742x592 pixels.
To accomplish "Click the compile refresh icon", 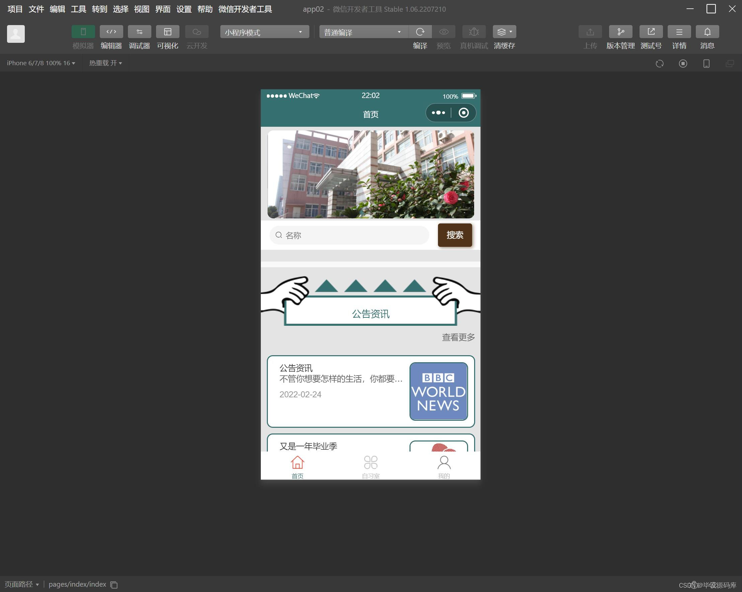I will (420, 32).
